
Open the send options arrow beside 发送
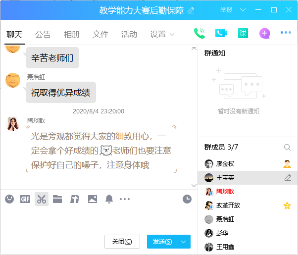[x=184, y=242]
